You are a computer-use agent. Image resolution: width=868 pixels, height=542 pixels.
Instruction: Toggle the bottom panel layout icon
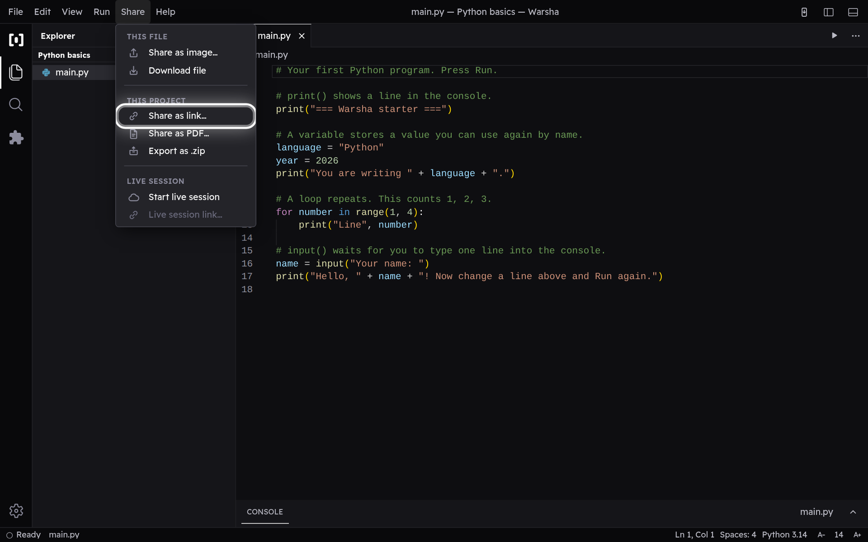[853, 12]
